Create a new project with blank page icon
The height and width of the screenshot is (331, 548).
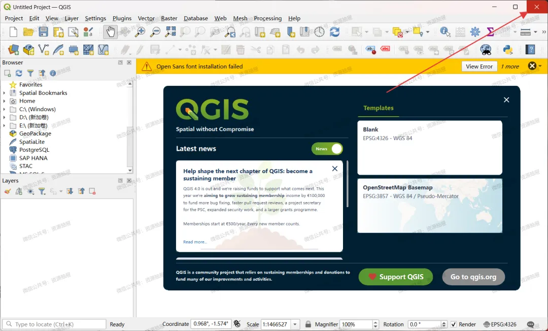[x=13, y=32]
